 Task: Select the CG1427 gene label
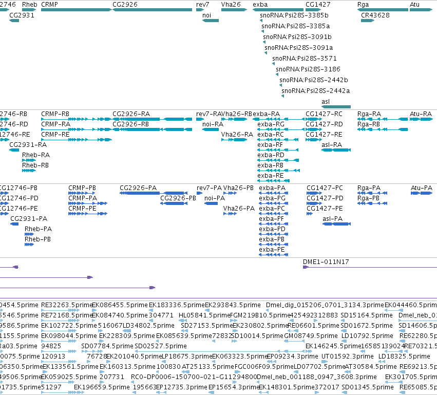coord(318,5)
